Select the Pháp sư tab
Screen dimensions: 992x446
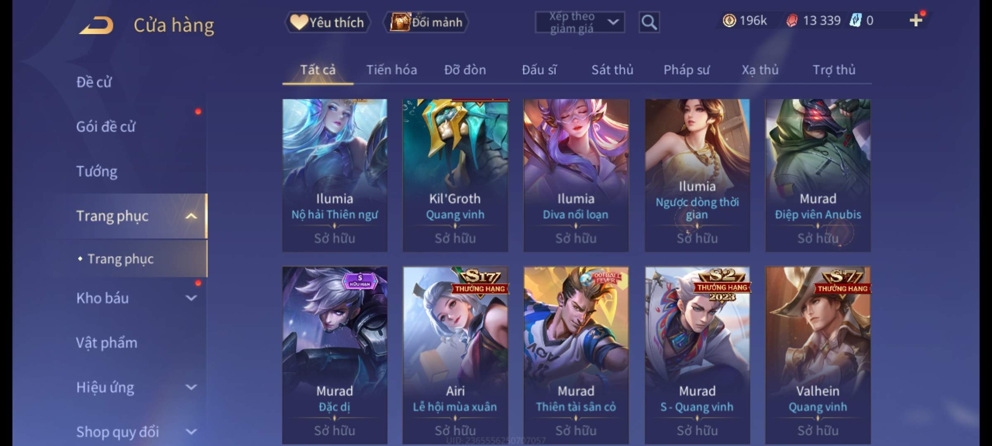[686, 70]
